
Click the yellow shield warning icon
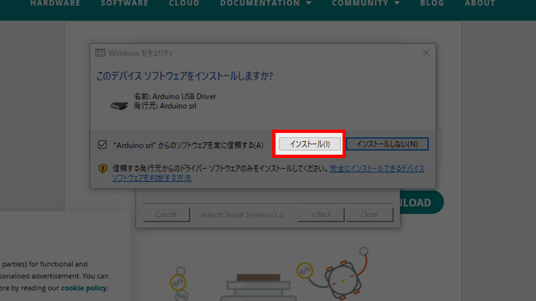tap(103, 168)
